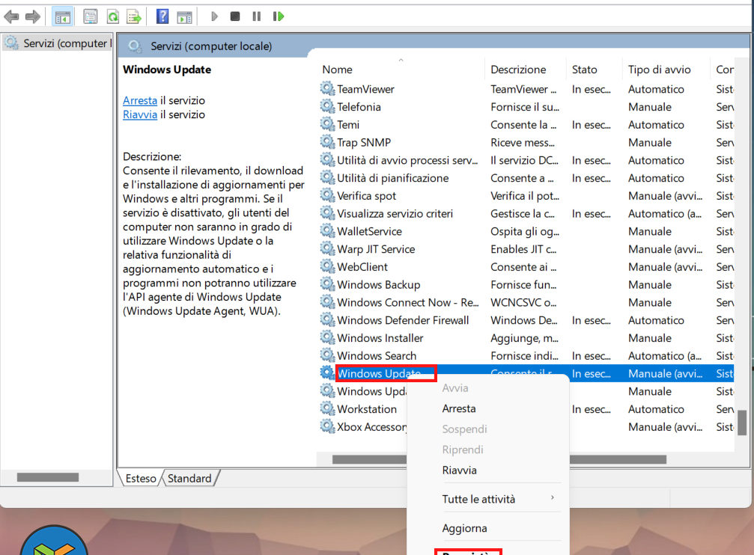Toggle the show/hide action pane toolbar icon
Screen dimensions: 754x555
pyautogui.click(x=184, y=16)
